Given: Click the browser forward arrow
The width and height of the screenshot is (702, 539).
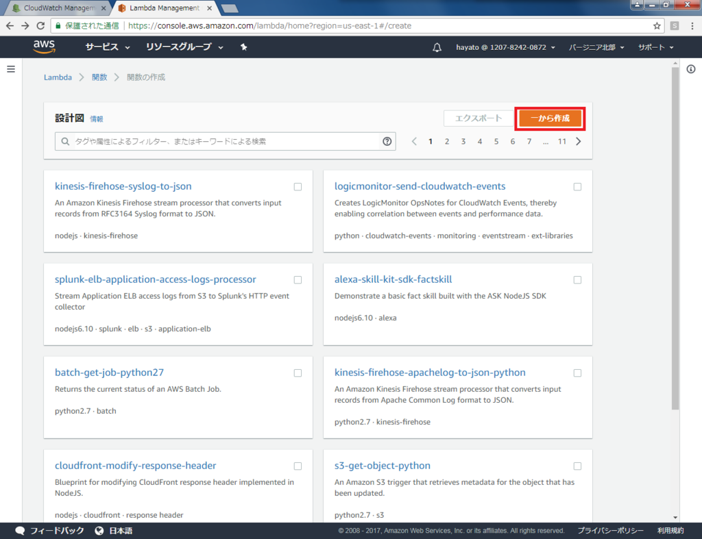Looking at the screenshot, I should pos(25,26).
